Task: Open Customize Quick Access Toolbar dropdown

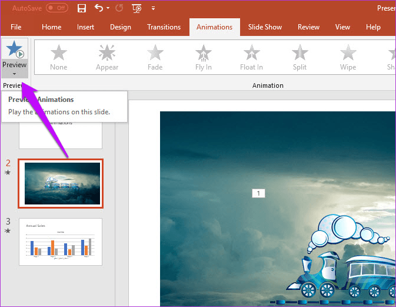Action: coord(153,8)
